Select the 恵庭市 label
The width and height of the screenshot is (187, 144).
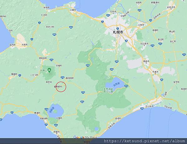(x=146, y=61)
